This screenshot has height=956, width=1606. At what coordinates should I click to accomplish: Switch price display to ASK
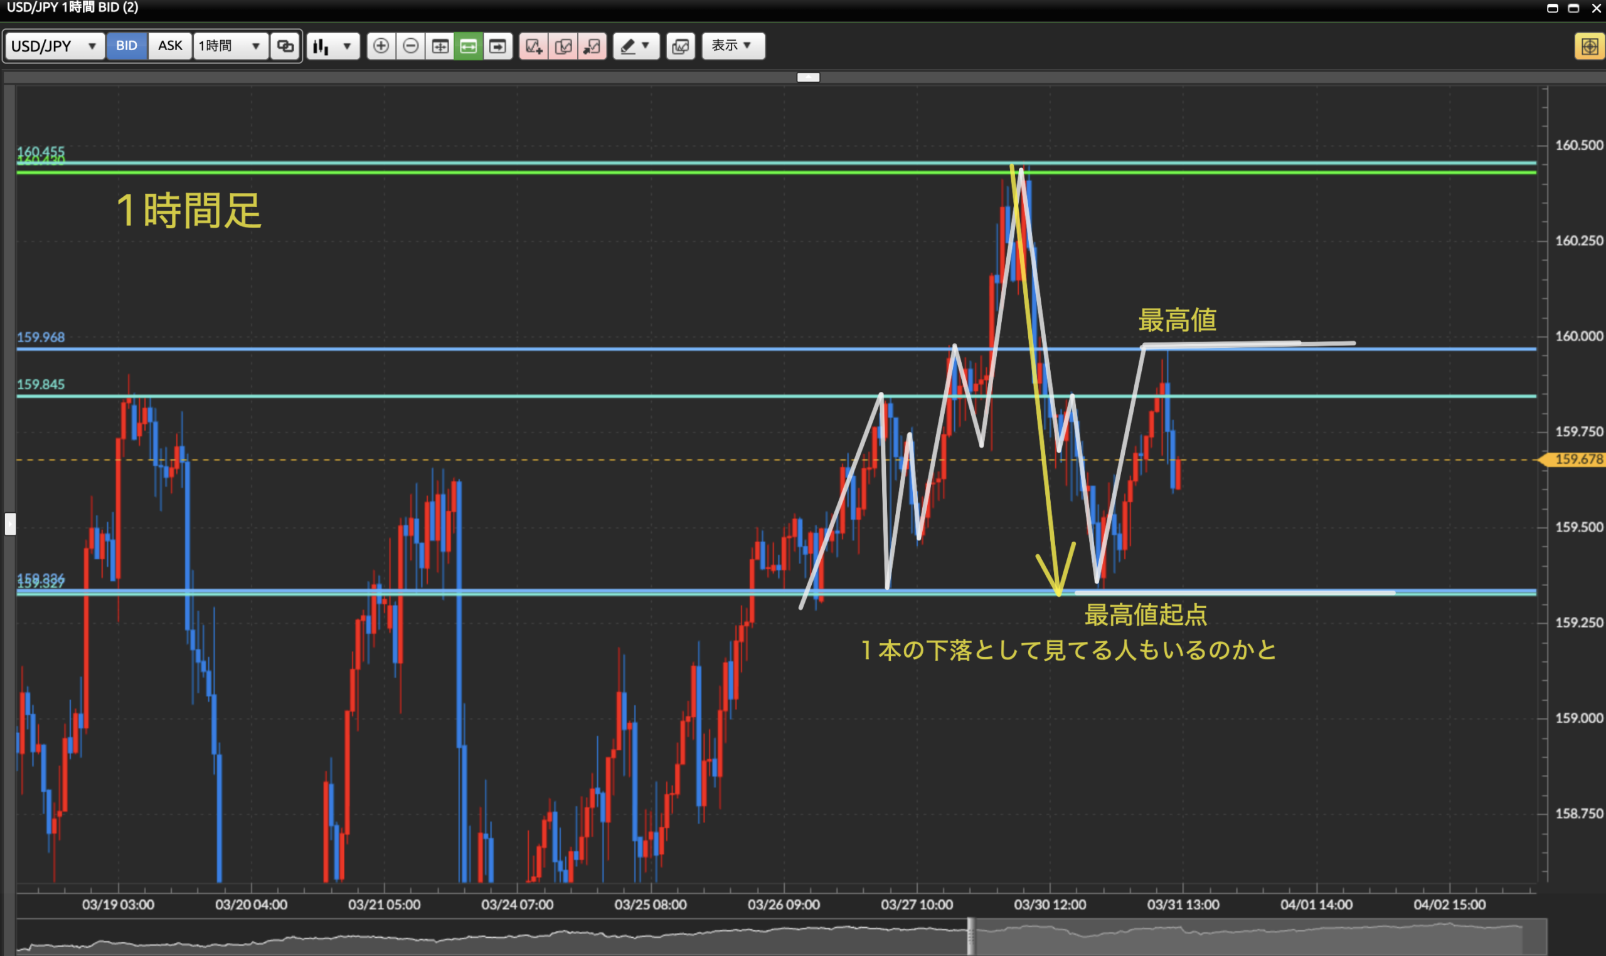pyautogui.click(x=169, y=46)
